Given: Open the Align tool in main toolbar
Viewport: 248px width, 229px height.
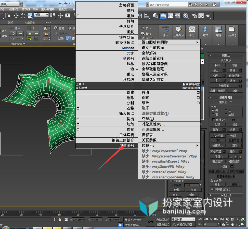Looking at the screenshot, I should click(147, 16).
